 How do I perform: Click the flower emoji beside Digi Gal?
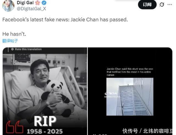[38, 3]
